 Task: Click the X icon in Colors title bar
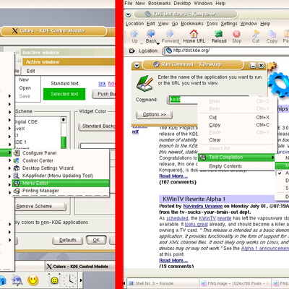(x=15, y=31)
